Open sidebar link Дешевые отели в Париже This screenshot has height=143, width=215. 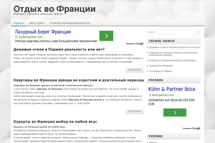click(x=175, y=47)
